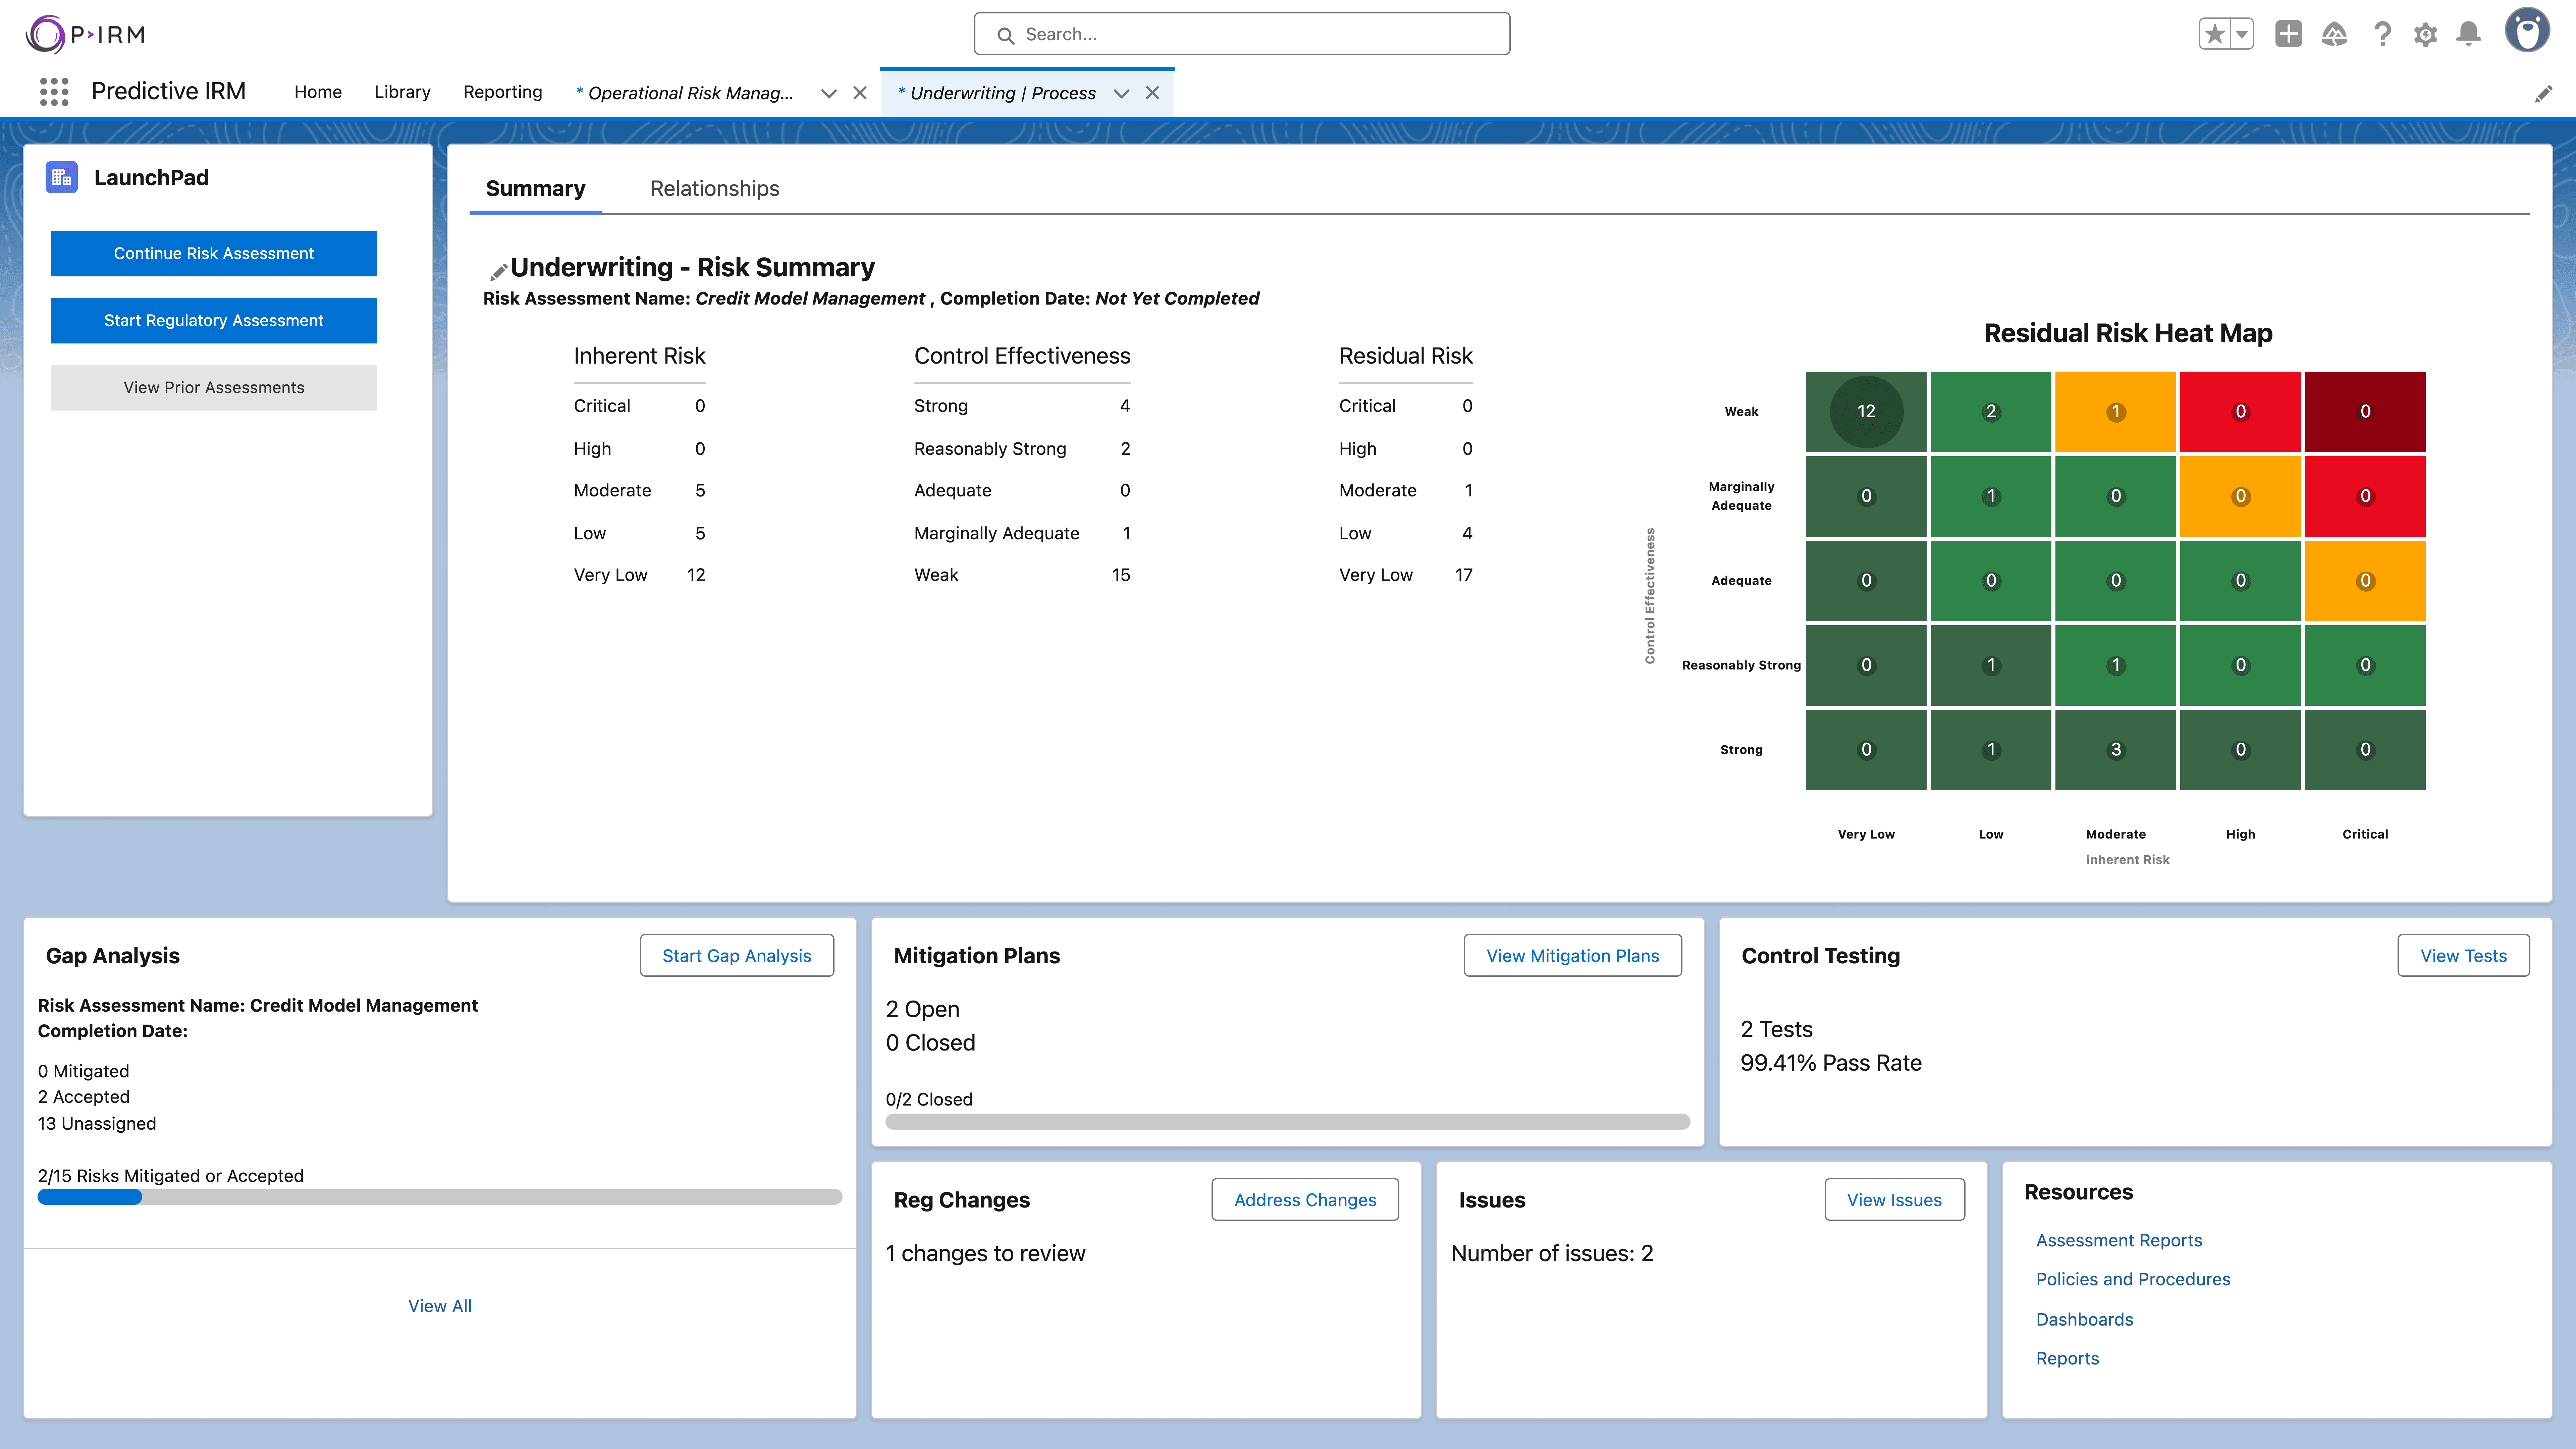Click into the Search field
The image size is (2576, 1449).
pos(1241,34)
